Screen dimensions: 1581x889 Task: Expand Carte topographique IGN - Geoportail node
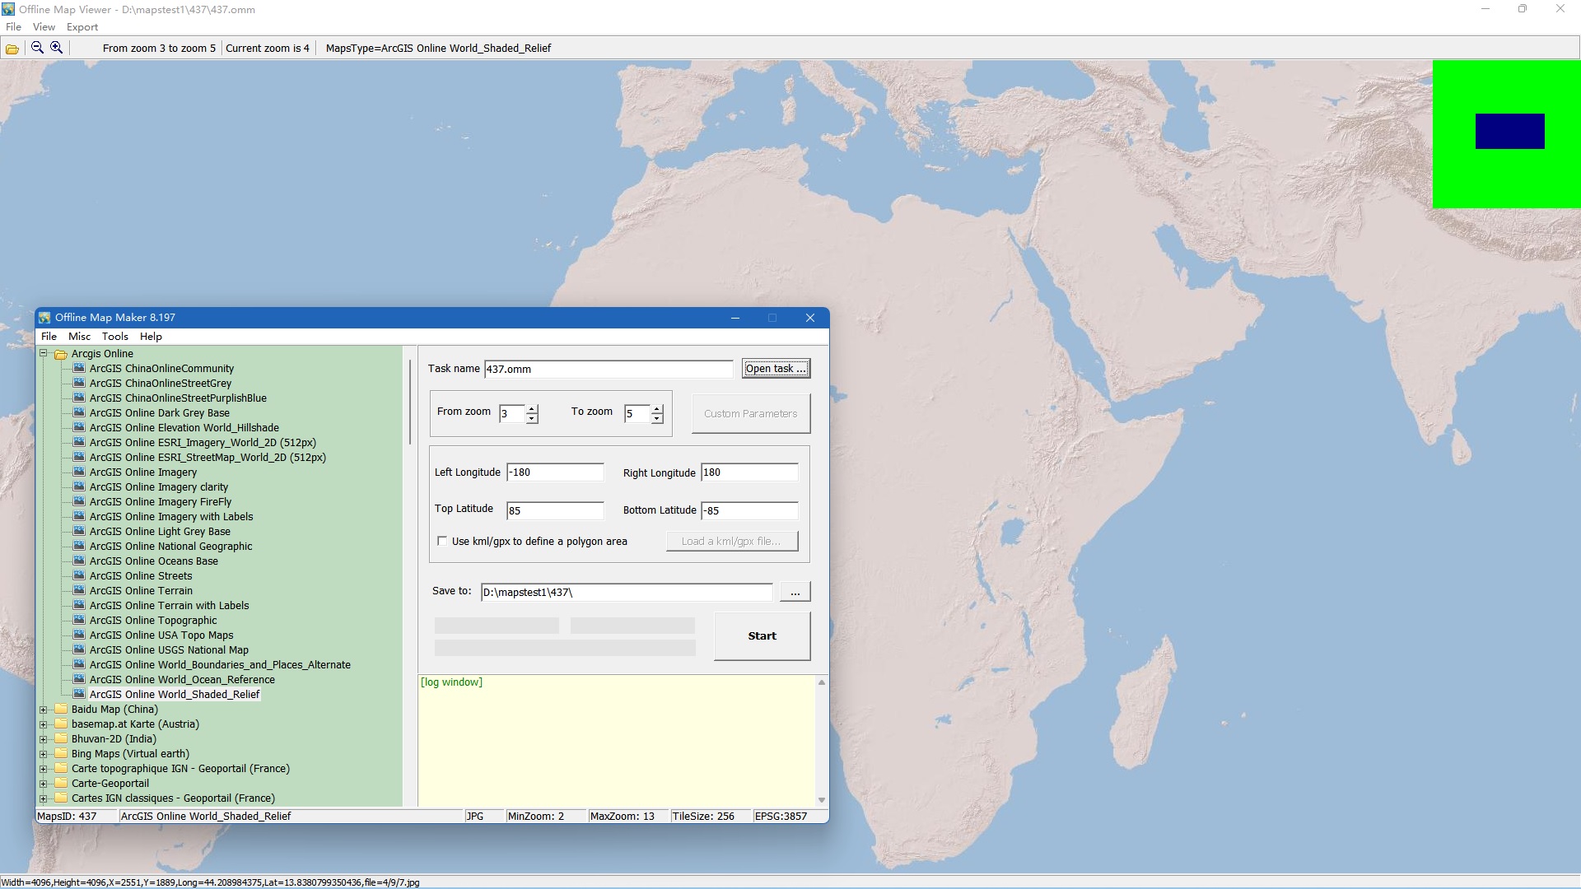43,768
